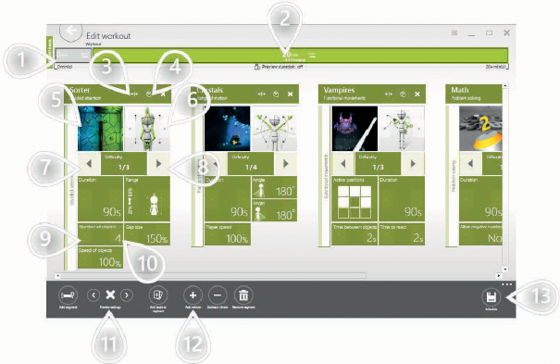Screen dimensions: 560x364
Task: Click the Crystals card hand icon
Action: [276, 94]
